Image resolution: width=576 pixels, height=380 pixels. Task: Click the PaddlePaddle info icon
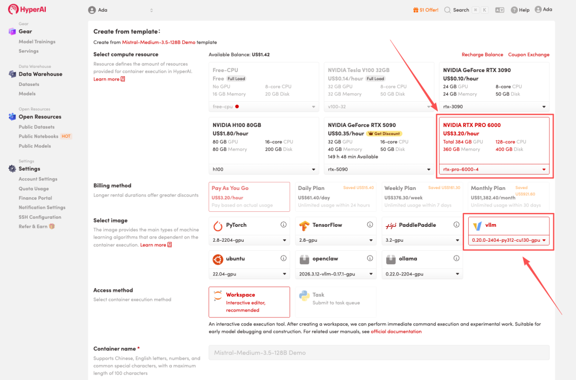(x=456, y=225)
